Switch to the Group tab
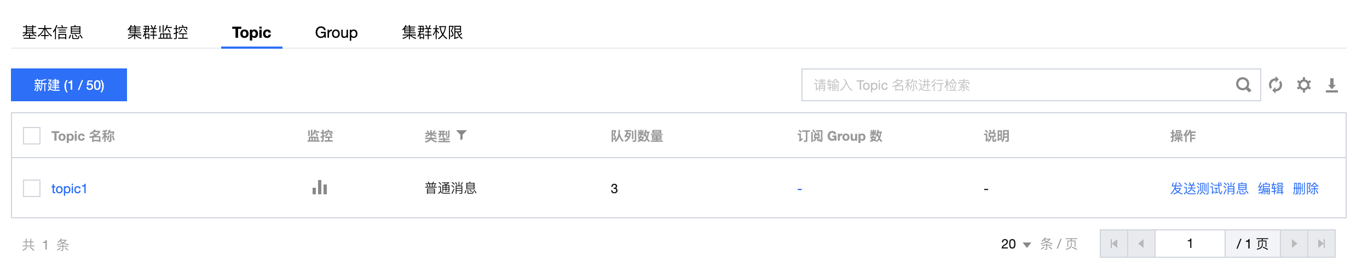 (336, 32)
